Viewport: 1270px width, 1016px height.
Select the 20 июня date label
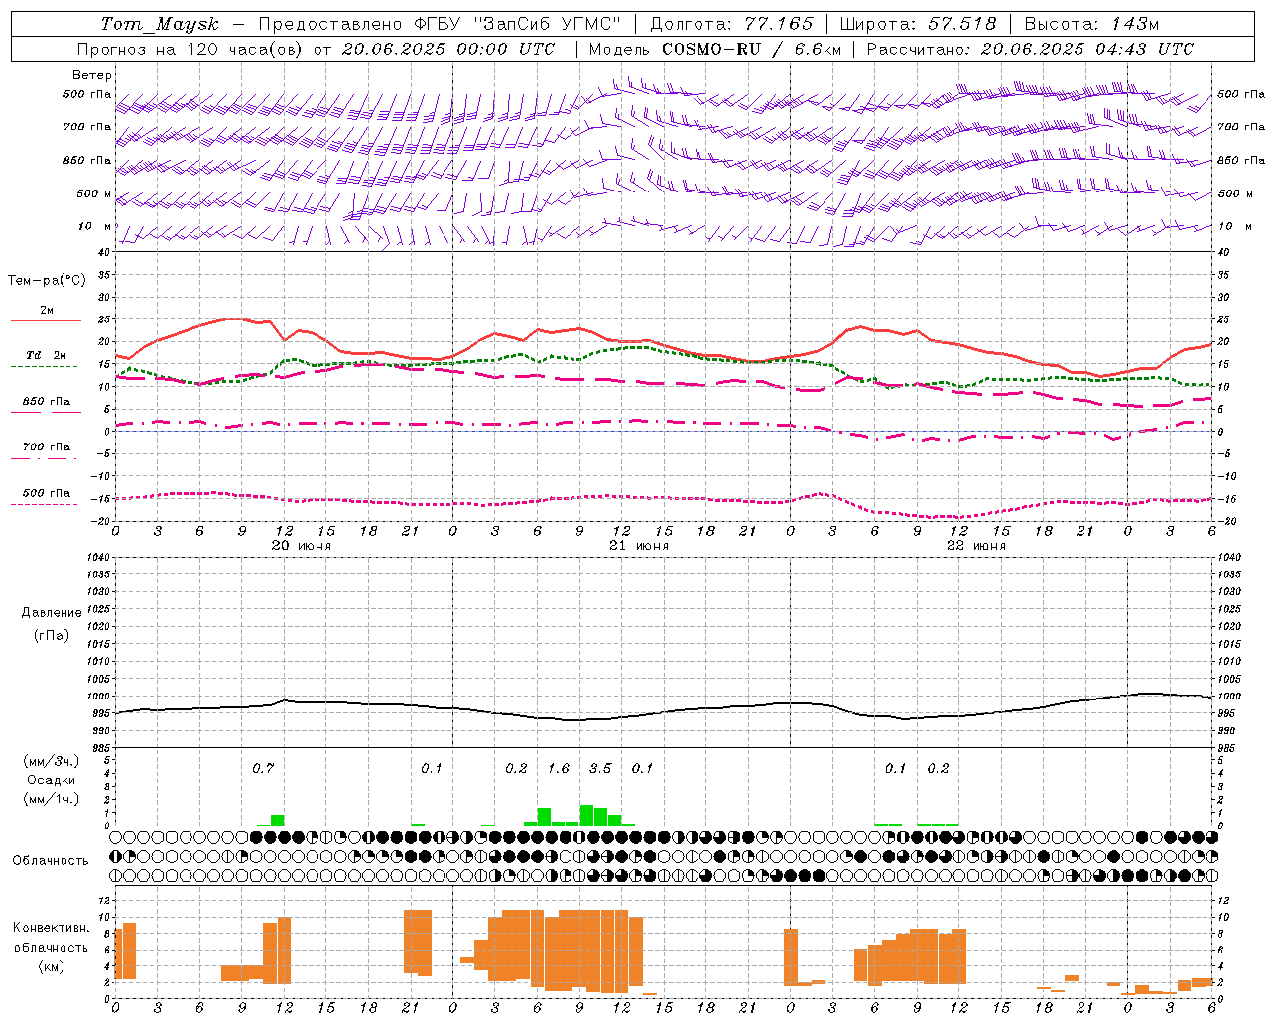click(x=302, y=546)
